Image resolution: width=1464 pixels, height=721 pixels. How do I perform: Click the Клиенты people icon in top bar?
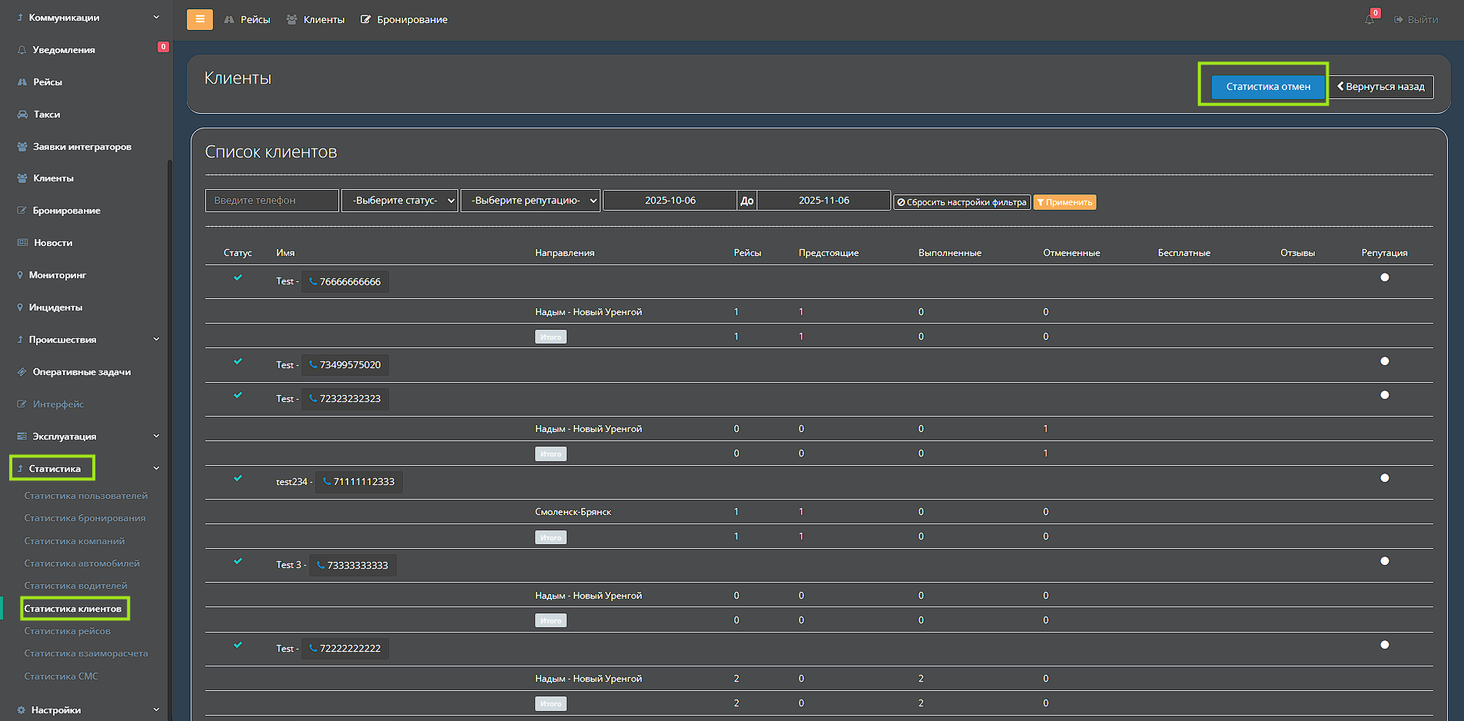coord(291,20)
